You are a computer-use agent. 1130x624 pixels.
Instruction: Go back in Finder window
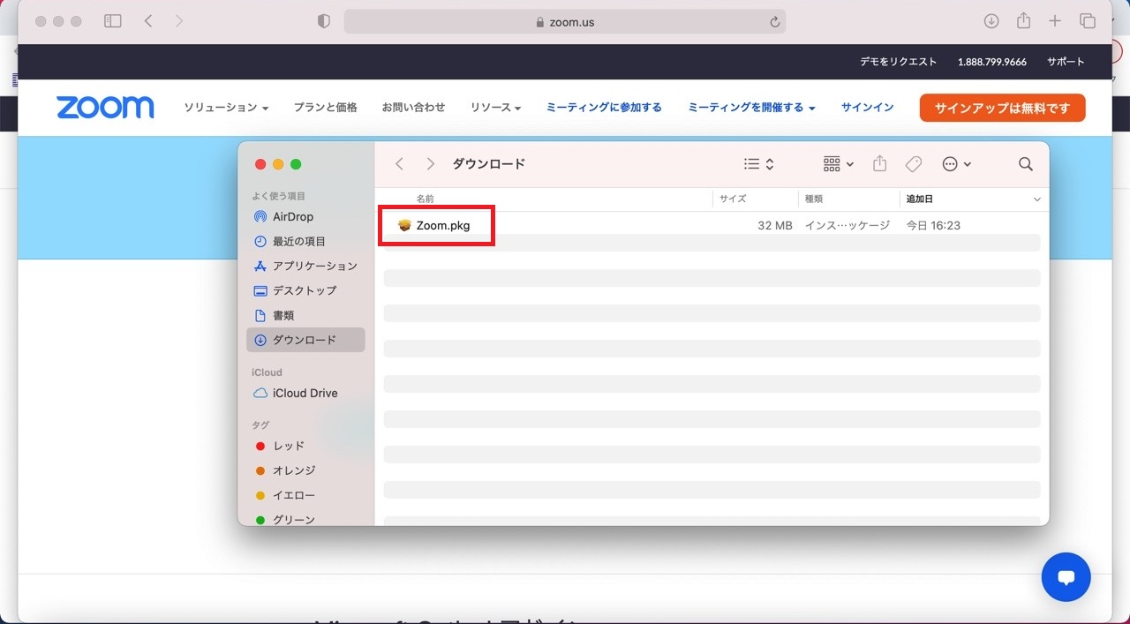click(x=400, y=164)
